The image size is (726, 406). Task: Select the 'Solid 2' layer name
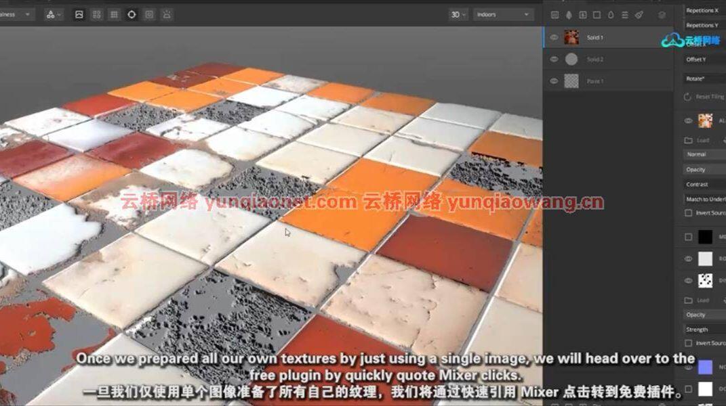pyautogui.click(x=595, y=59)
